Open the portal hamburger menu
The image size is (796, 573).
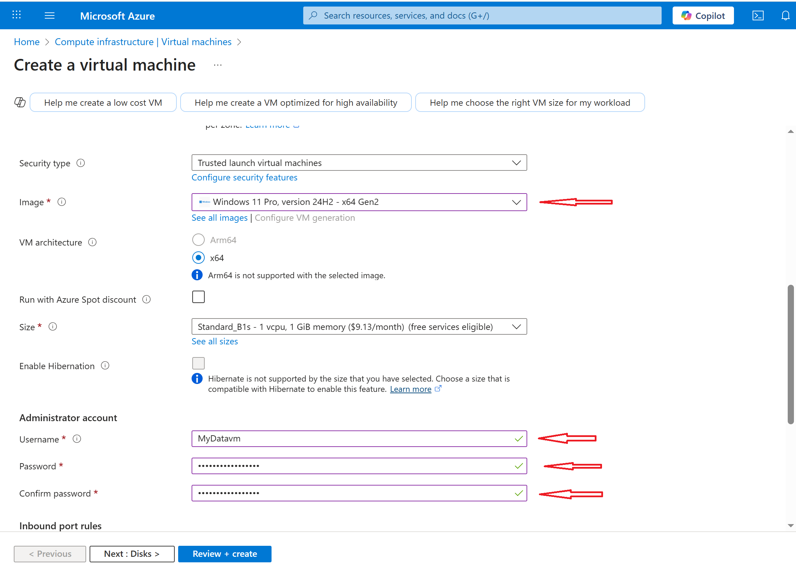50,15
